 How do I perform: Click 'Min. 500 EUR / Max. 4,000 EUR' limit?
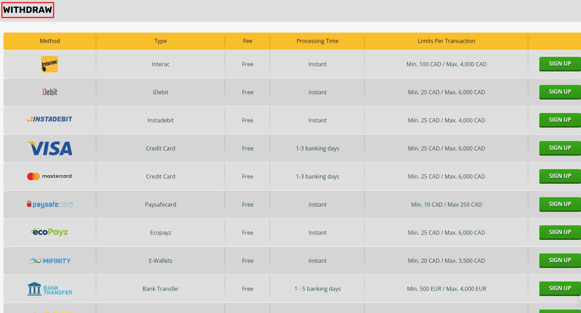(446, 289)
